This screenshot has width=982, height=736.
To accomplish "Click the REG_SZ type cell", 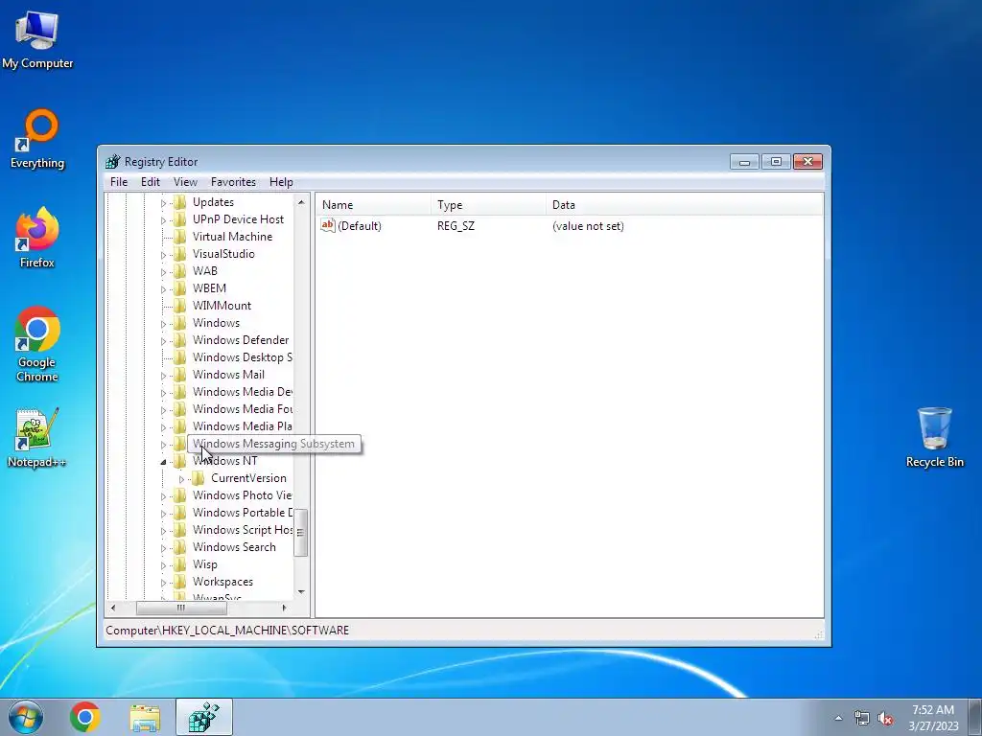I will tap(456, 226).
